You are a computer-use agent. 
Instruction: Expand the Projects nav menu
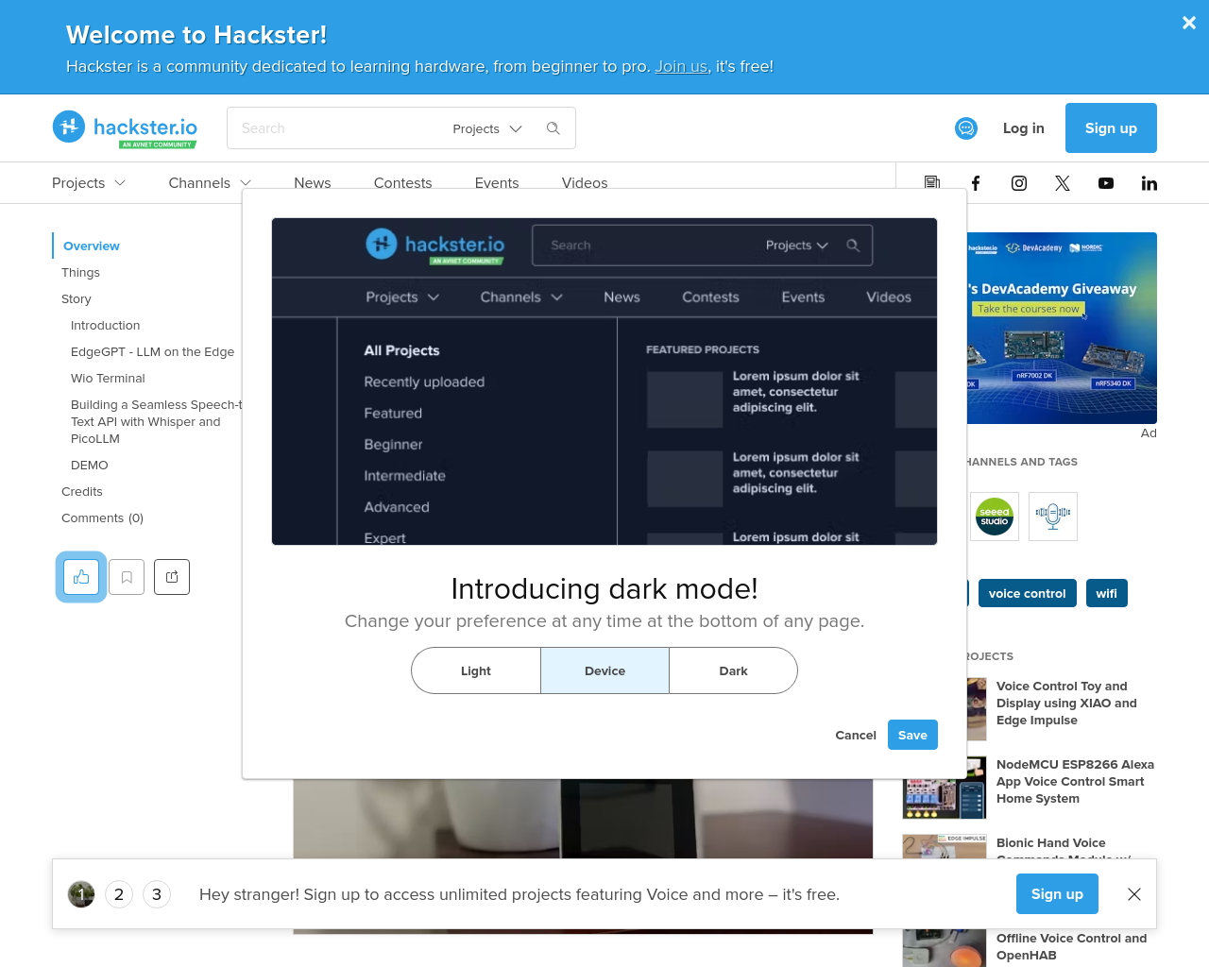89,183
